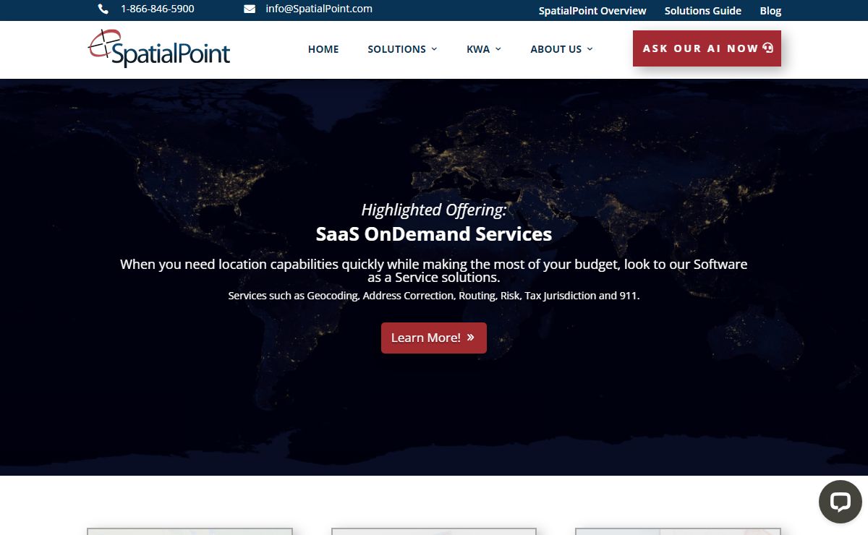
Task: Open the About Us menu item
Action: [556, 49]
